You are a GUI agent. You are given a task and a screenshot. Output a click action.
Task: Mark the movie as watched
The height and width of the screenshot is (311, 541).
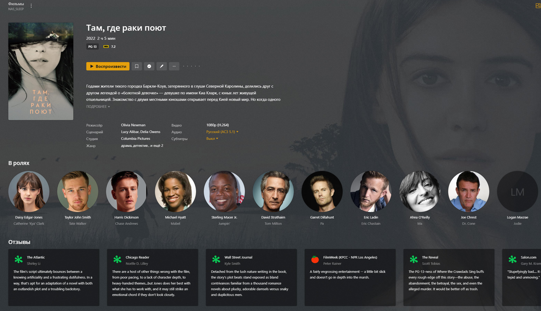(149, 66)
